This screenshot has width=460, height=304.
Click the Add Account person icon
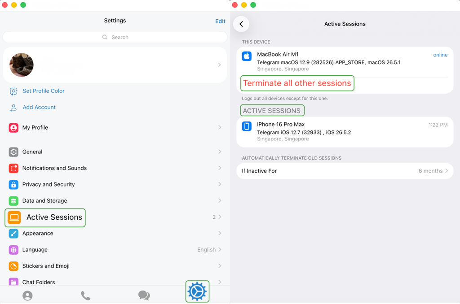tap(13, 108)
